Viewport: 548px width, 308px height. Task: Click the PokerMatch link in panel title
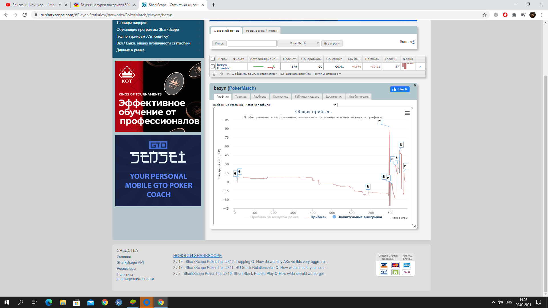tap(242, 88)
